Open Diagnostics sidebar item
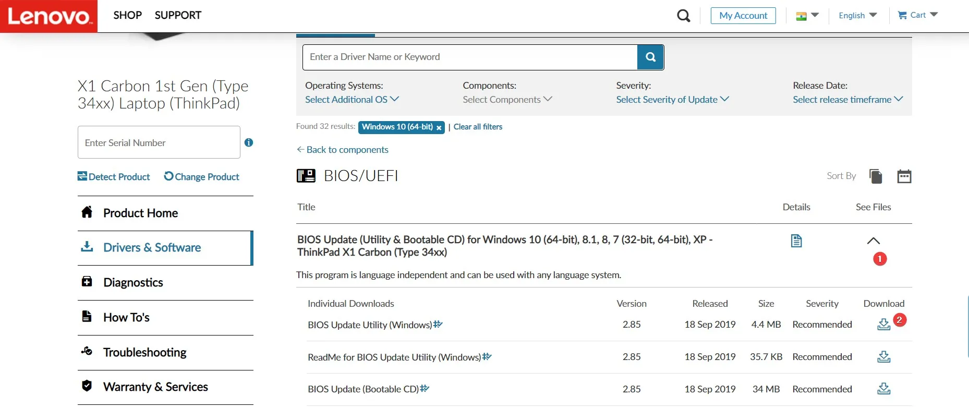Screen dimensions: 969x407 point(165,283)
